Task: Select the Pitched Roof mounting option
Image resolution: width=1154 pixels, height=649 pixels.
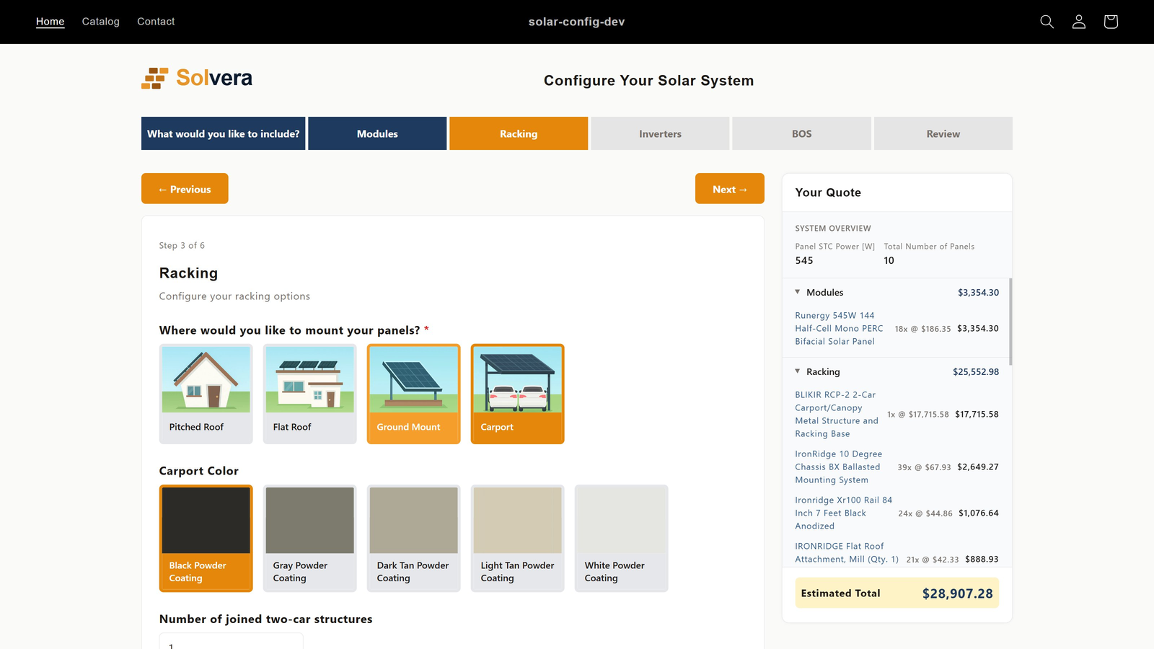Action: coord(206,394)
